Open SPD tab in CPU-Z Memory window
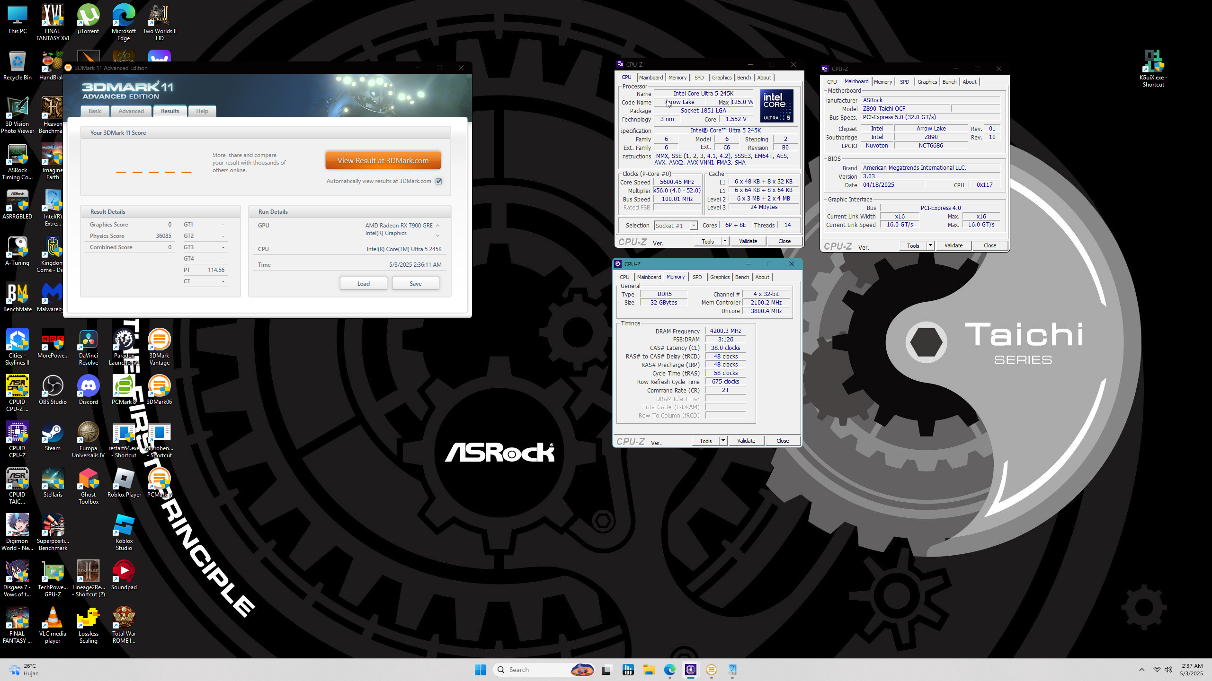 [x=697, y=277]
